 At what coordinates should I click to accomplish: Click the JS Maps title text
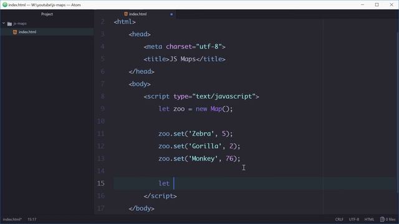(x=183, y=59)
